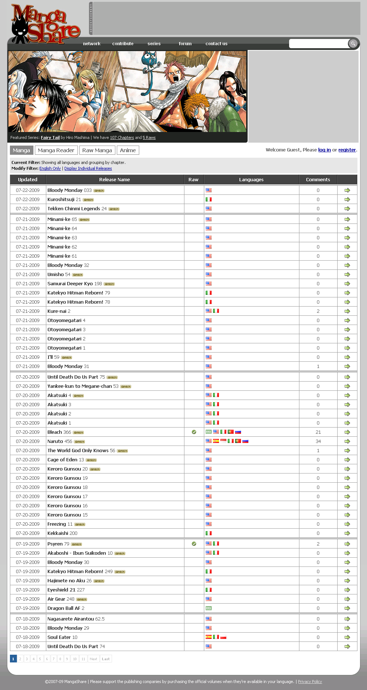
Task: Click the Updated column header
Action: [x=28, y=180]
